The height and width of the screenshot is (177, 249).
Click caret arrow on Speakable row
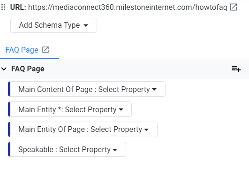115,150
